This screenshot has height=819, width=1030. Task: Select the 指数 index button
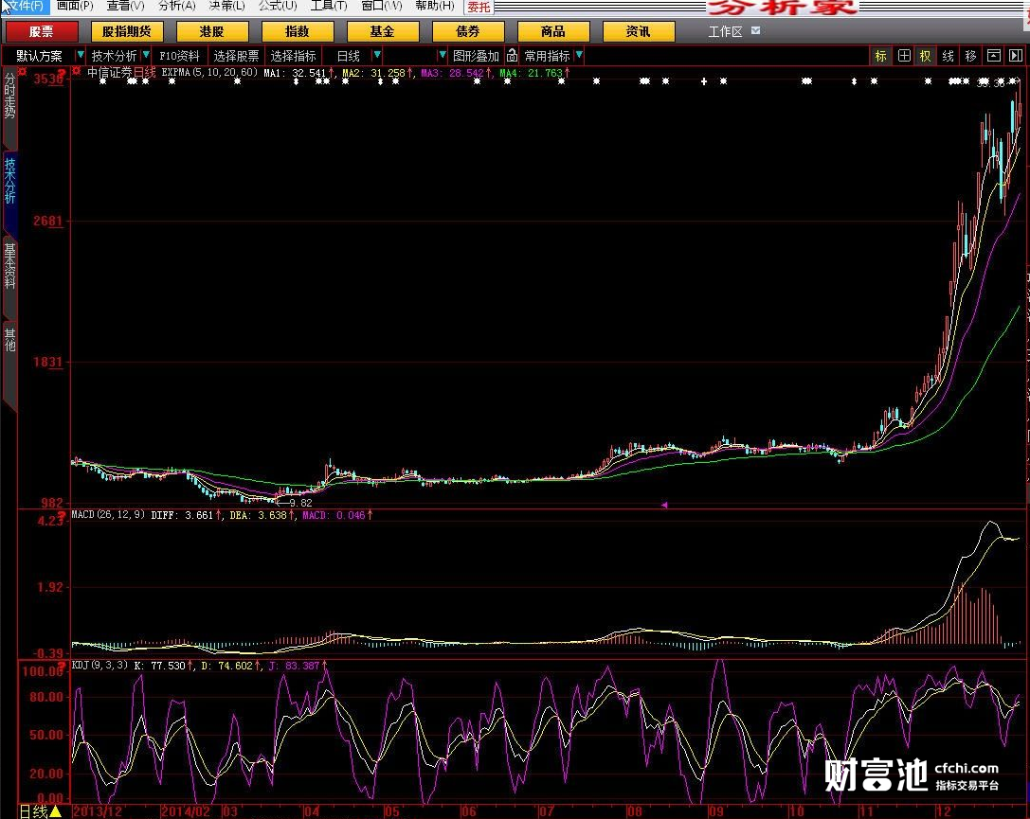pos(298,31)
